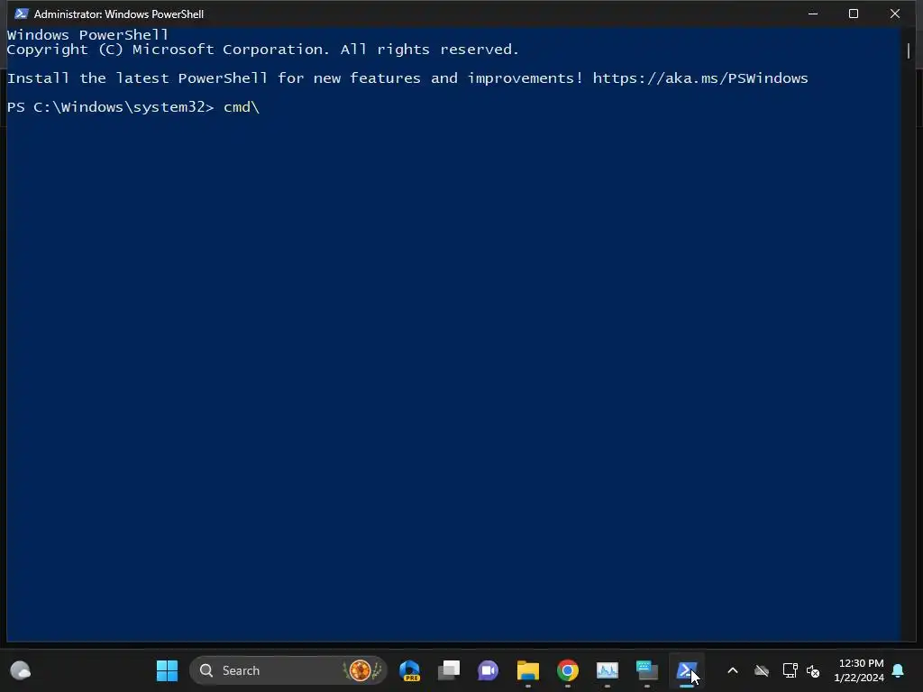Open the clock showing 12:30 PM

click(859, 670)
